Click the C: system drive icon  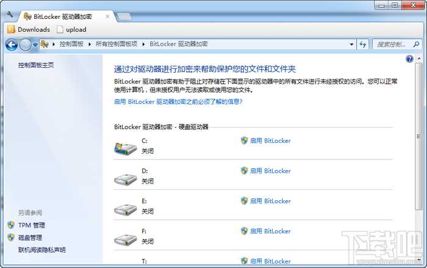(126, 148)
